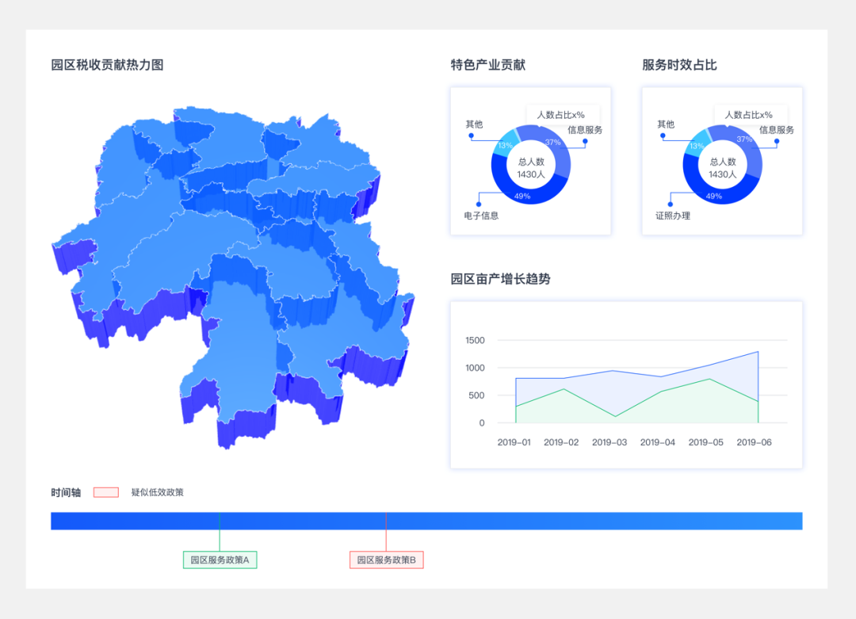Viewport: 856px width, 619px height.
Task: Toggle the 37% segment in 特色产业贡献 chart
Action: click(x=552, y=142)
